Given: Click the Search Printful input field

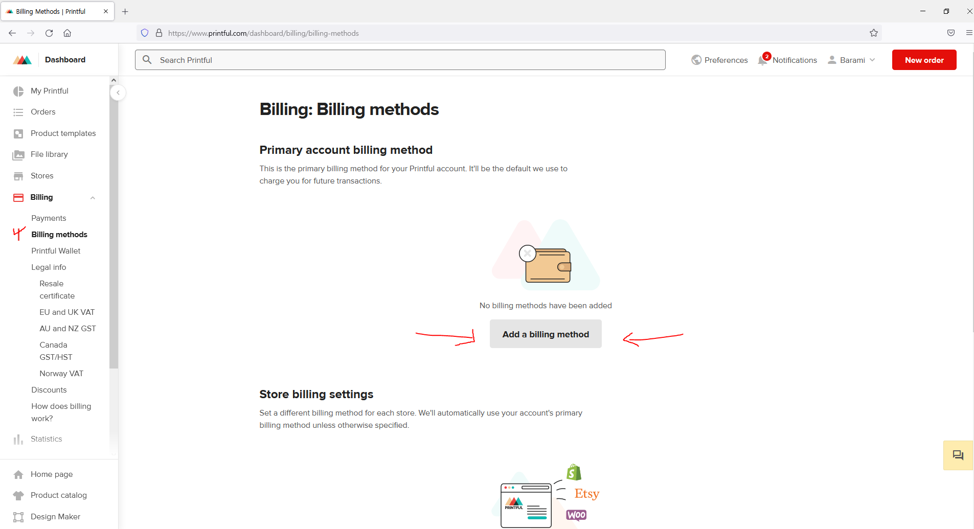Looking at the screenshot, I should (400, 60).
